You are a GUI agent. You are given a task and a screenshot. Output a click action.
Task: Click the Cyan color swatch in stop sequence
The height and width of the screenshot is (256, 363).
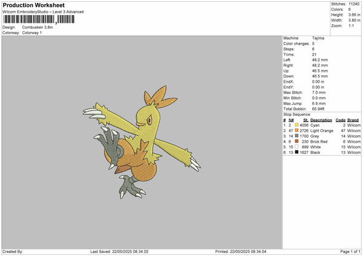(x=296, y=125)
